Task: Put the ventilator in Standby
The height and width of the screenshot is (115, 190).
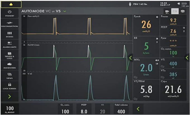Action: point(9,13)
